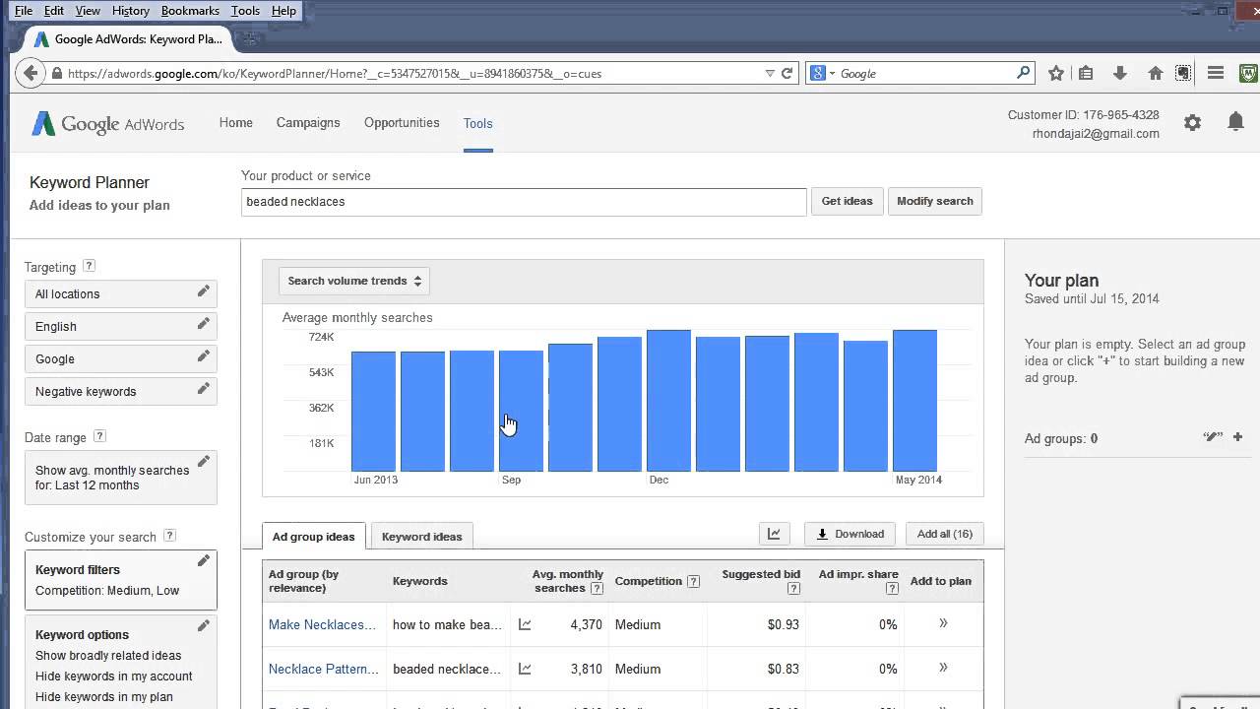Open help for Date range

pos(99,436)
